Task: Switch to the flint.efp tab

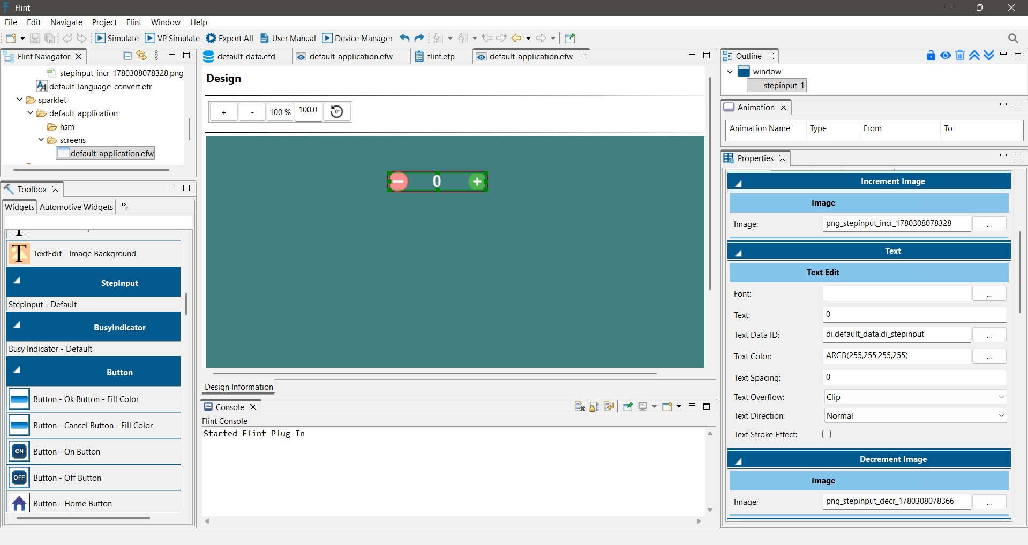Action: [441, 56]
